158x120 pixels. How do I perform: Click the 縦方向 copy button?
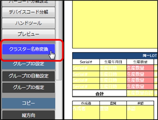(29, 115)
